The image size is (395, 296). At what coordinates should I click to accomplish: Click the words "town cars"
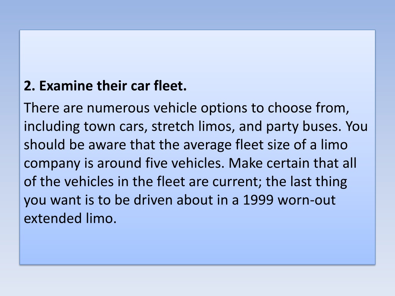[115, 126]
